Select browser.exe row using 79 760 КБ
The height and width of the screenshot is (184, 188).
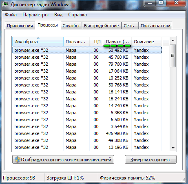click(87, 64)
